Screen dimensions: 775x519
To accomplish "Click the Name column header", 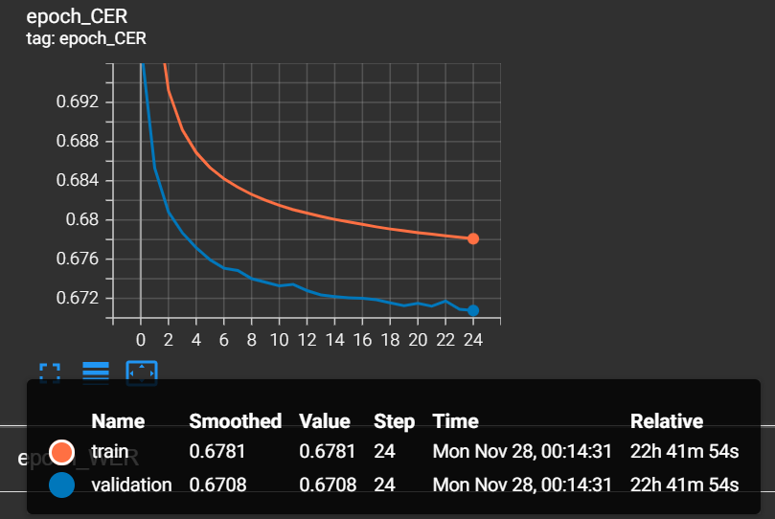I will (118, 421).
